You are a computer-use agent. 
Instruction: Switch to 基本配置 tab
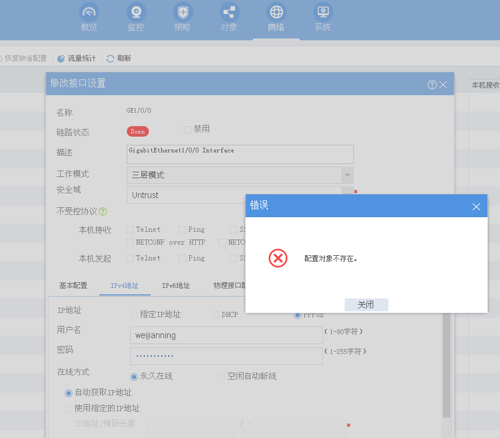(74, 286)
